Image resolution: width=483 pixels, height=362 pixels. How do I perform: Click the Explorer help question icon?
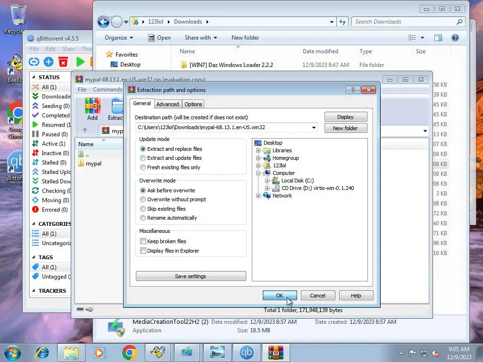click(455, 38)
